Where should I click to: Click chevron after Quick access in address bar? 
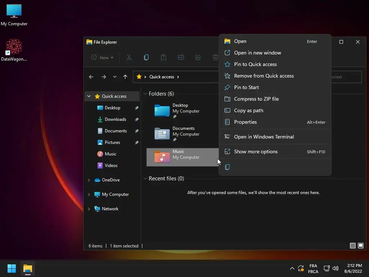coord(178,77)
